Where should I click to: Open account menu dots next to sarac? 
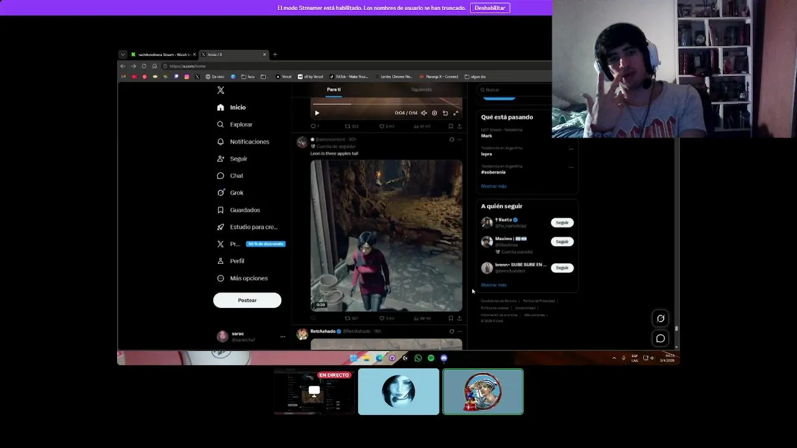[x=283, y=337]
